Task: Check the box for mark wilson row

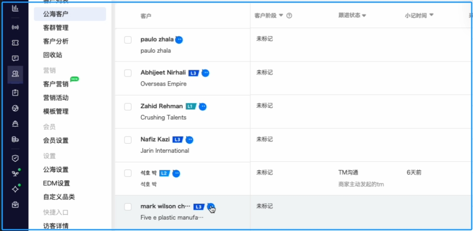Action: [128, 207]
